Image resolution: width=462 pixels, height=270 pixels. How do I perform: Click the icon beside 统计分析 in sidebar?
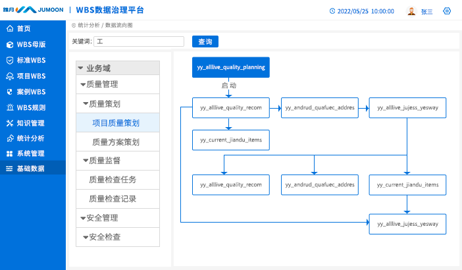(11, 138)
